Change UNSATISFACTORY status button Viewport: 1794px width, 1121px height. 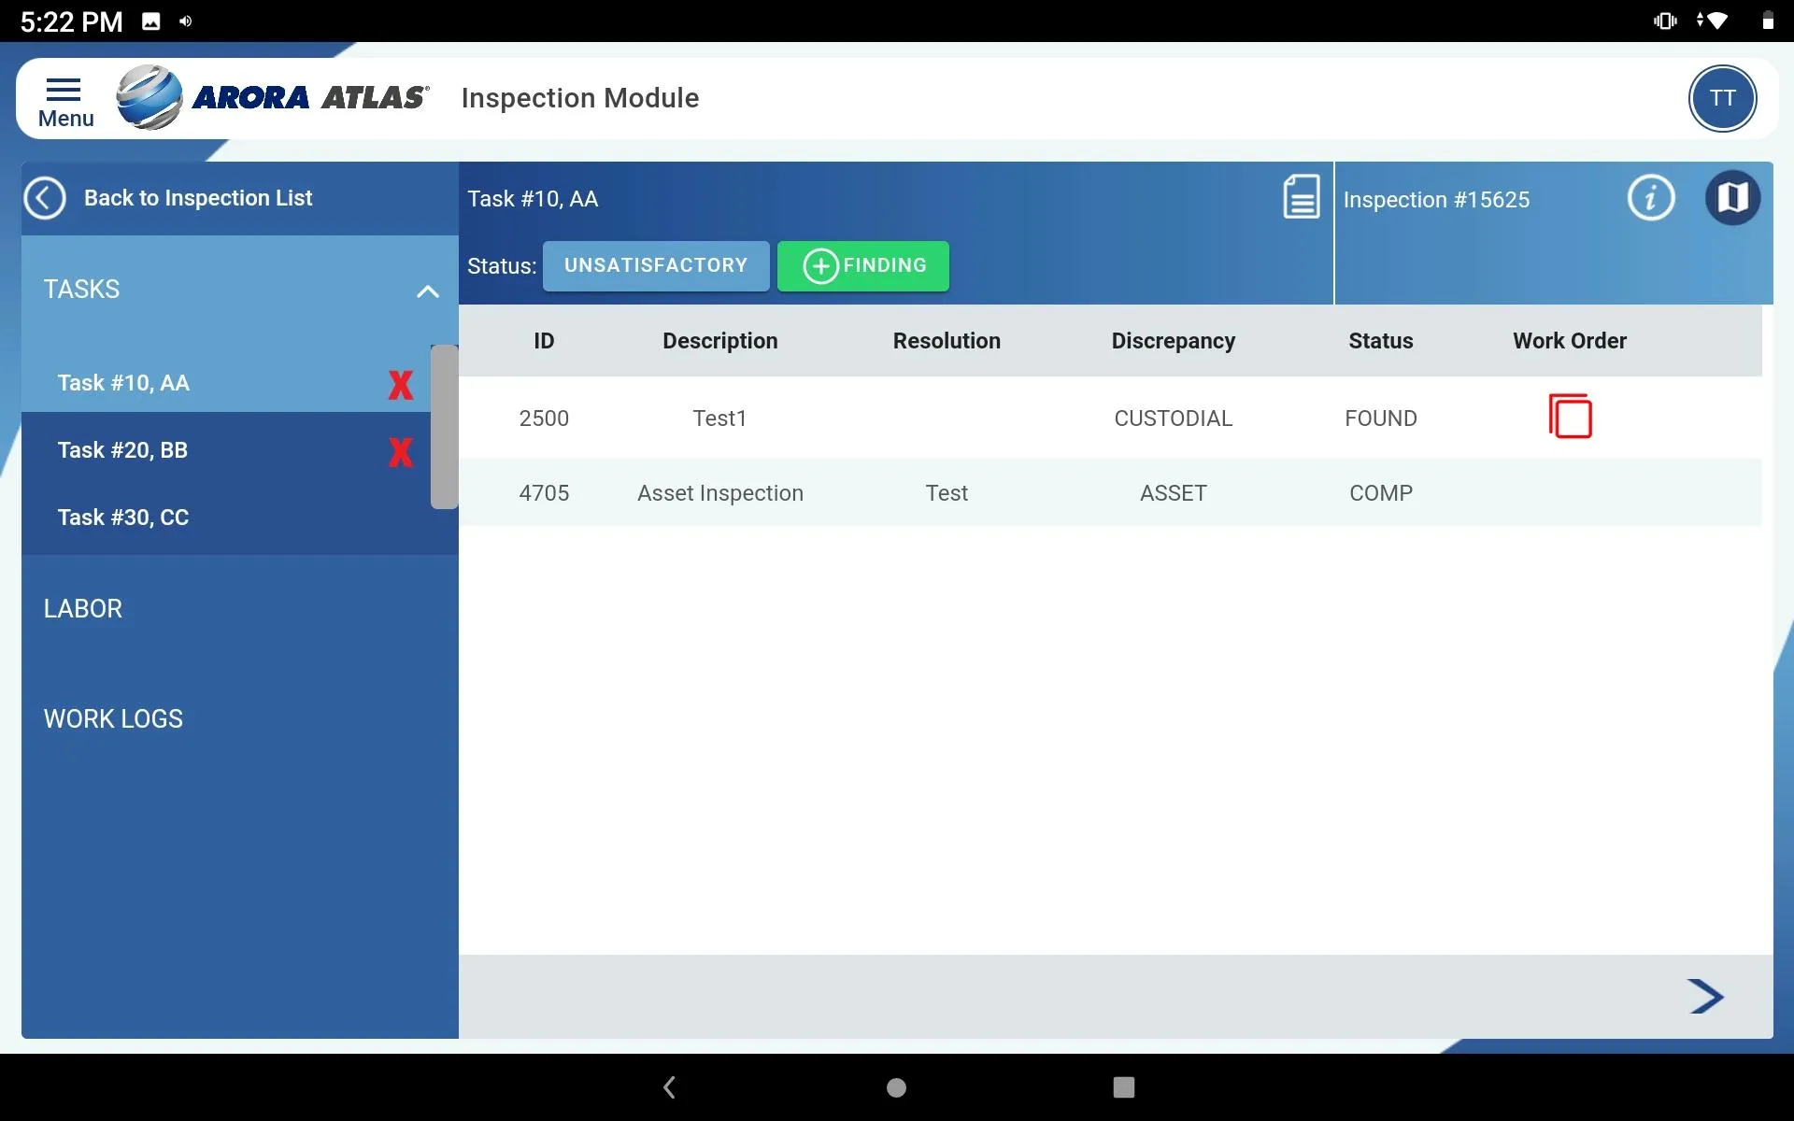click(656, 266)
